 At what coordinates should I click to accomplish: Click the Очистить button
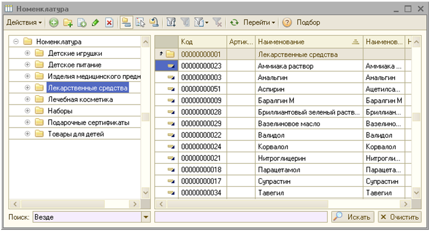tap(399, 217)
